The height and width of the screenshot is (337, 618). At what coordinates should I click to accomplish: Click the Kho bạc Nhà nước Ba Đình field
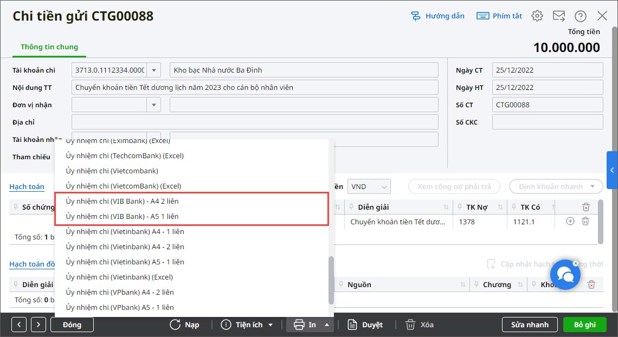pyautogui.click(x=304, y=70)
